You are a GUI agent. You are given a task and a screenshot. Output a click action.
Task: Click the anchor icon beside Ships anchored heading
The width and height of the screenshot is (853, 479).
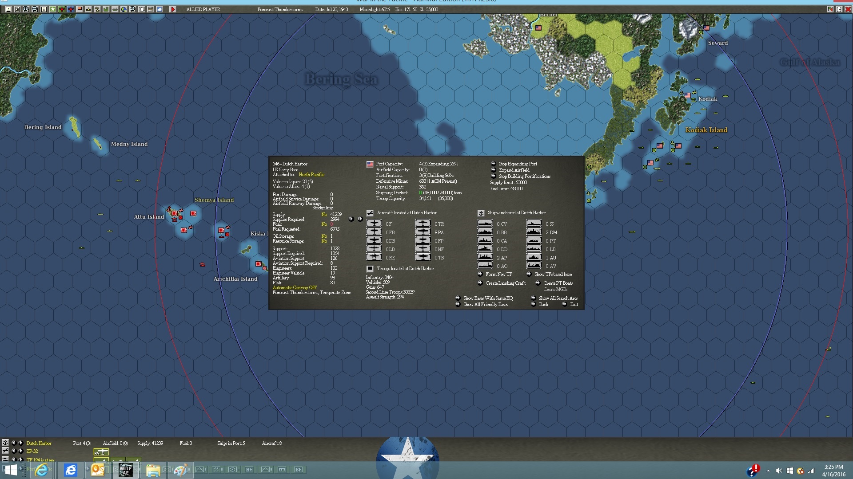tap(481, 213)
